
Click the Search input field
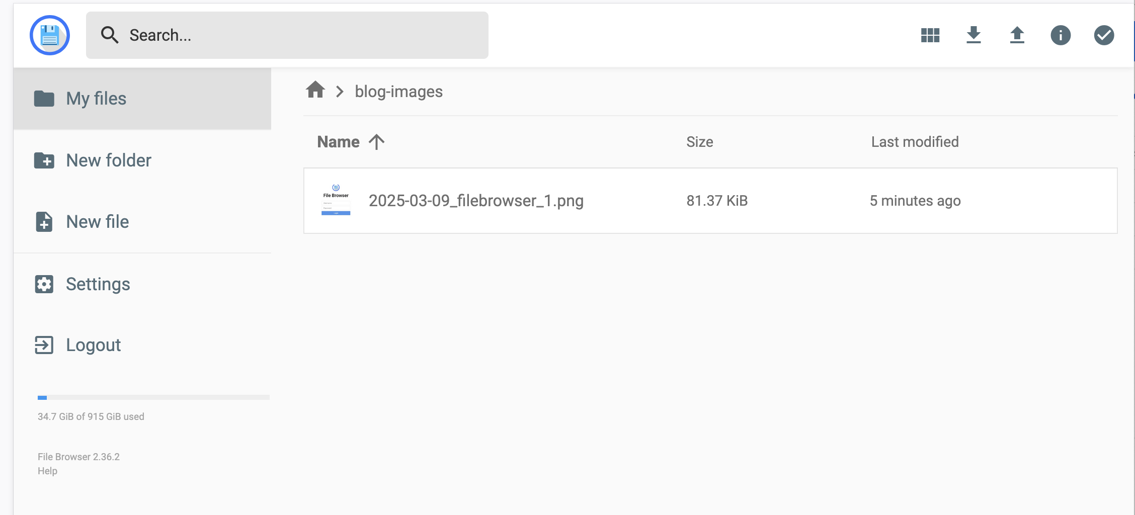tap(302, 35)
